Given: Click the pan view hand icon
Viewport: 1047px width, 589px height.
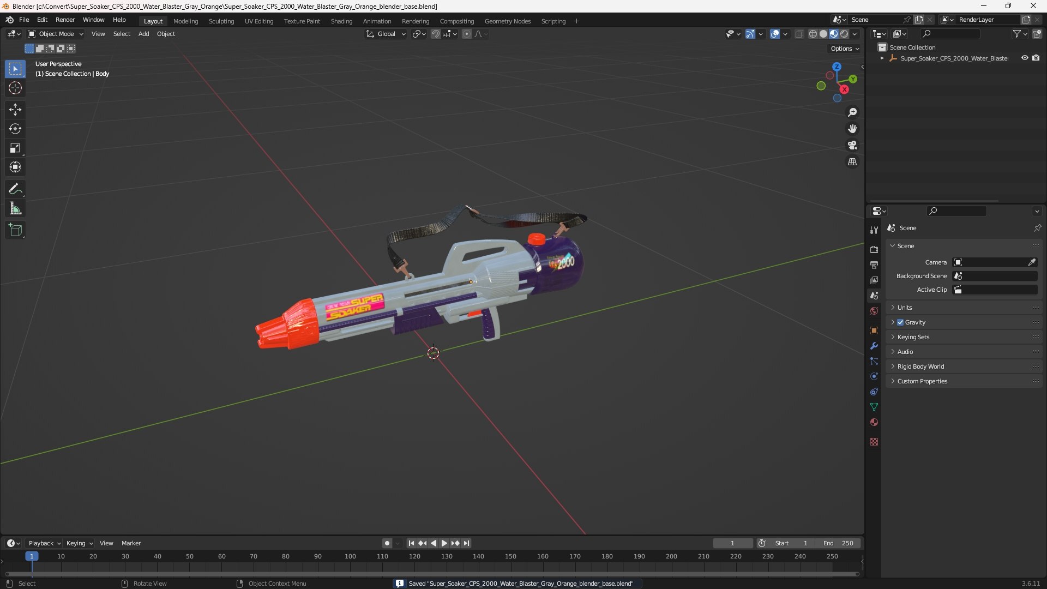Looking at the screenshot, I should pos(852,129).
